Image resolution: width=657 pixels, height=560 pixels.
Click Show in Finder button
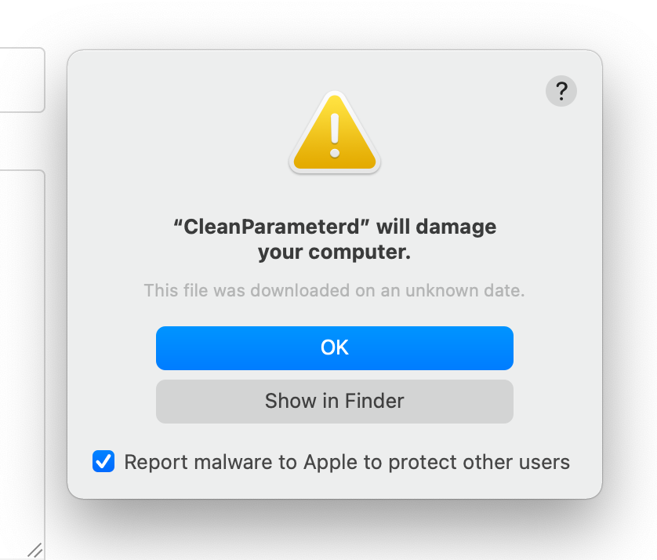tap(334, 401)
